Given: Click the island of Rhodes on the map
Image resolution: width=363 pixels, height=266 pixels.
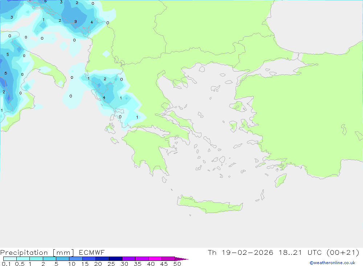Looking at the screenshot, I should 281,180.
